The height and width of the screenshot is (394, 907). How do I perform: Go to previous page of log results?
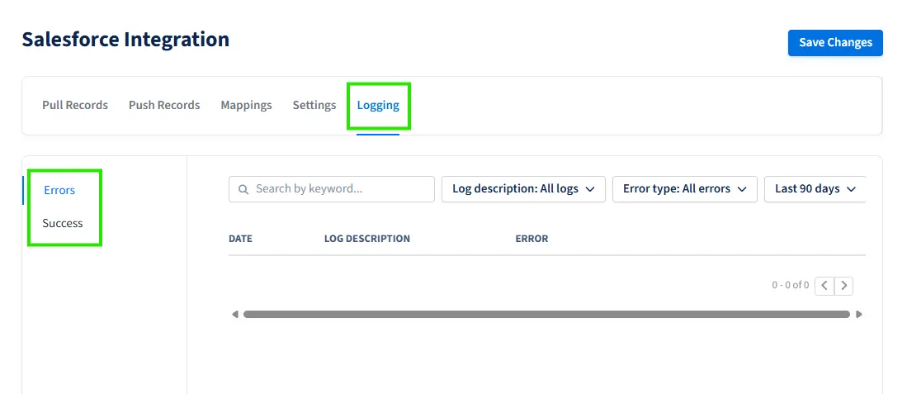tap(824, 286)
